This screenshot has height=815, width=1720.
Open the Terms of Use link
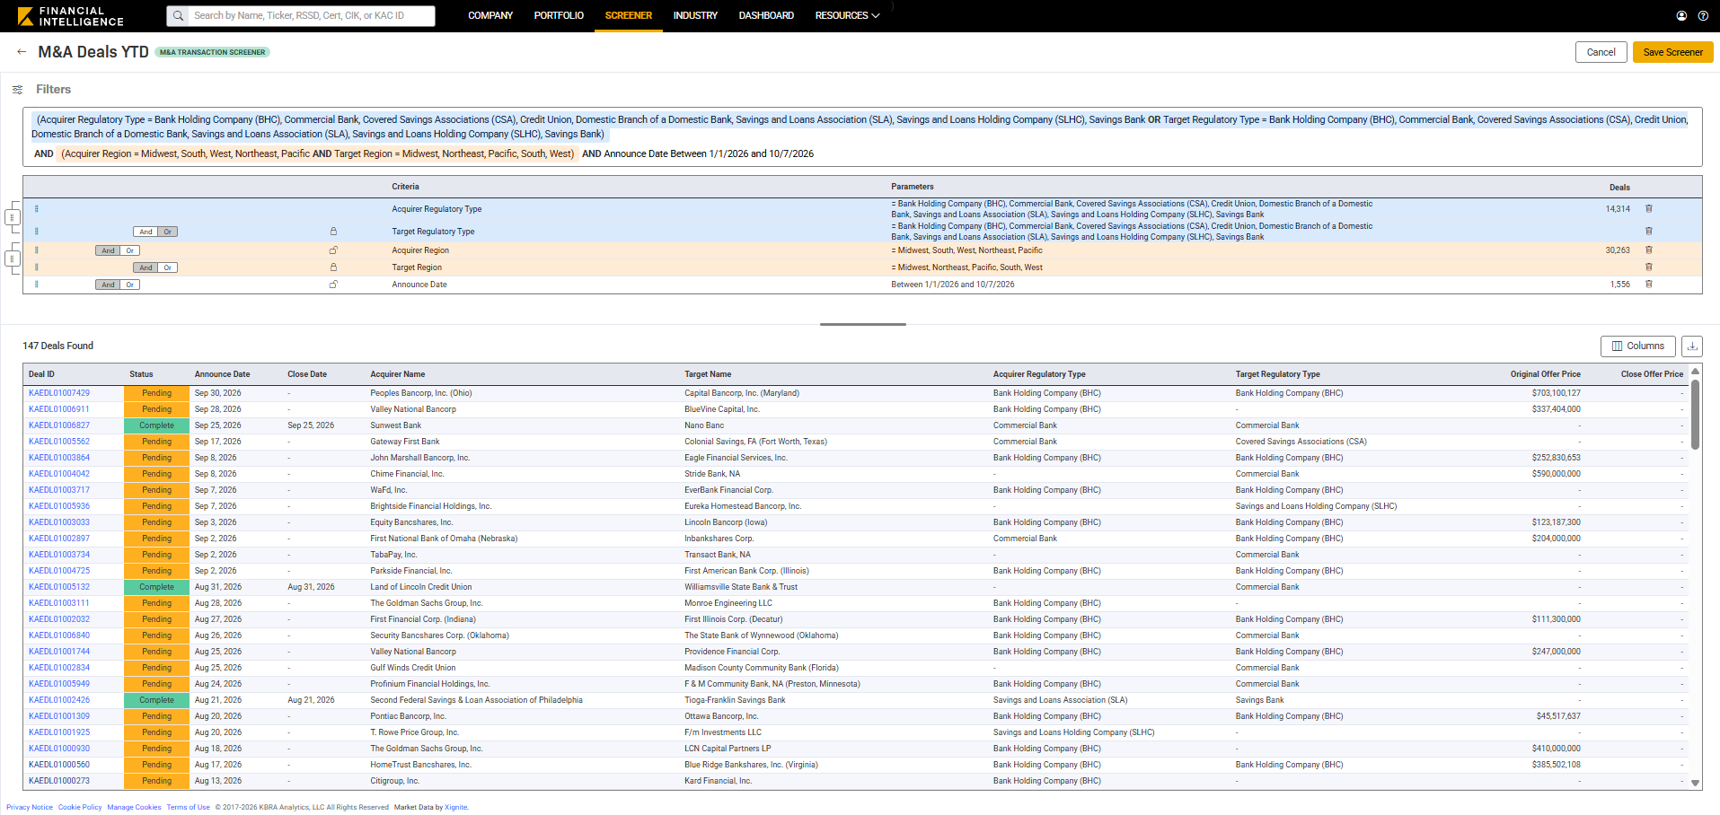[188, 807]
